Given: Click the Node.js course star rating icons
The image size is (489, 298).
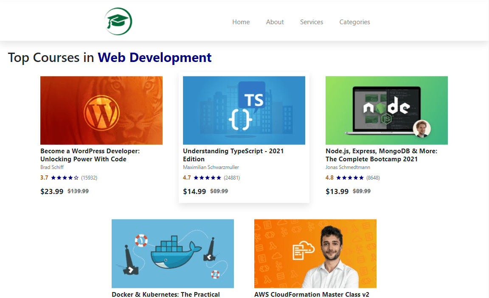Looking at the screenshot, I should point(350,178).
